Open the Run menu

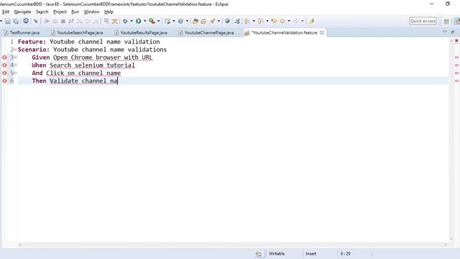pos(75,12)
